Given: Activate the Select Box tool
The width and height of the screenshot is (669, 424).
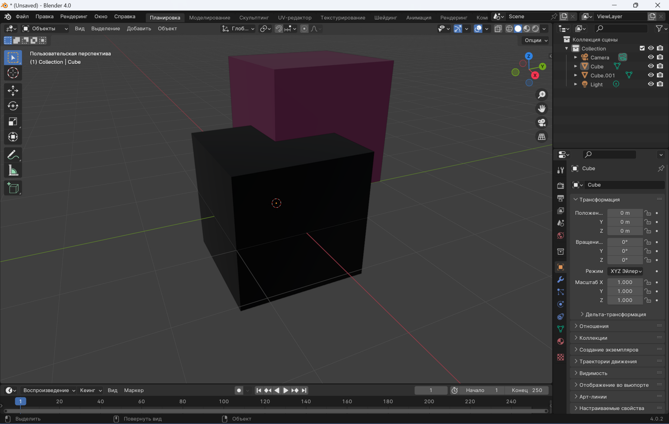Looking at the screenshot, I should click(13, 57).
